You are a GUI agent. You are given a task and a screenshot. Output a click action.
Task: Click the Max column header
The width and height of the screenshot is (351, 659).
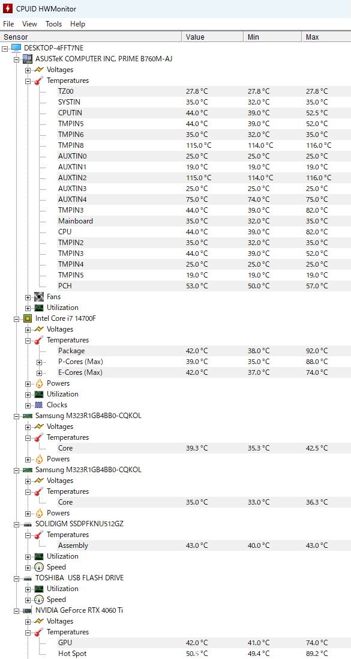tap(326, 37)
